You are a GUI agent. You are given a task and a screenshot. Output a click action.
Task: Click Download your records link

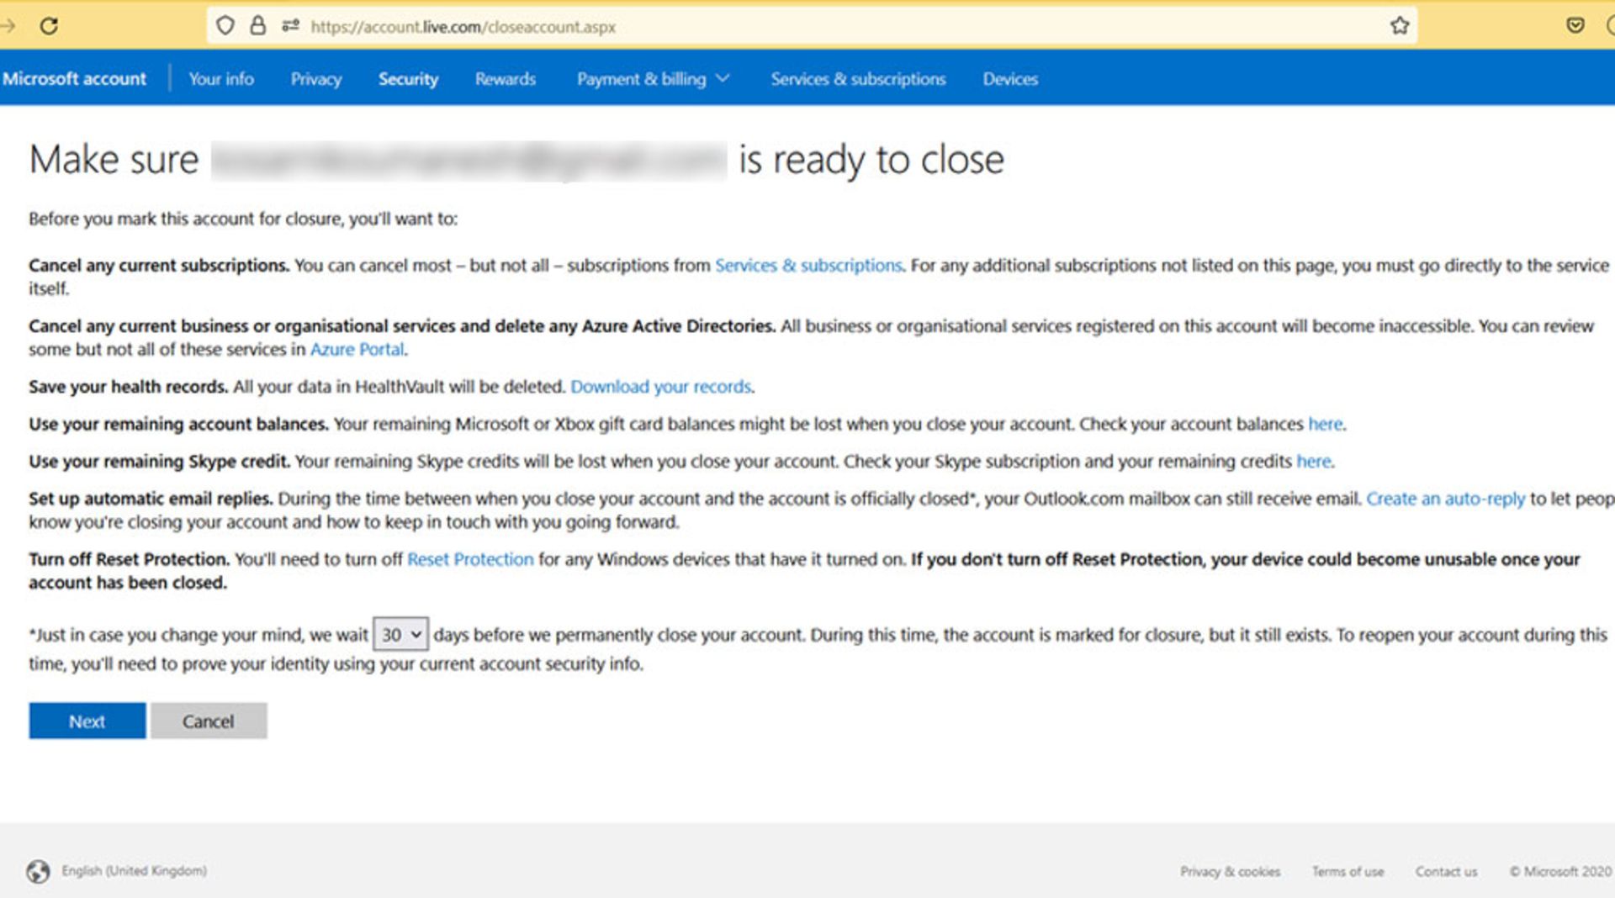[660, 387]
